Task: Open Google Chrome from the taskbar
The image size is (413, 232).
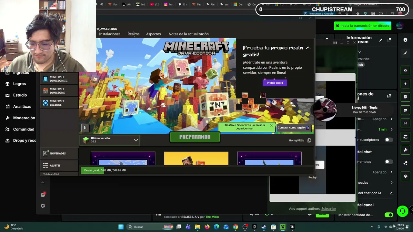Action: (236, 227)
